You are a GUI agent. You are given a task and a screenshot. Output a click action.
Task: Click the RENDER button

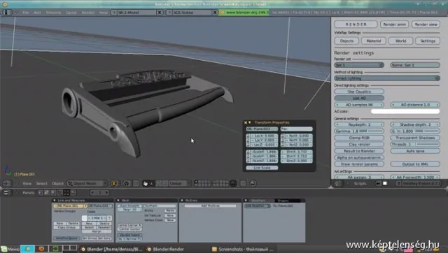pyautogui.click(x=356, y=24)
